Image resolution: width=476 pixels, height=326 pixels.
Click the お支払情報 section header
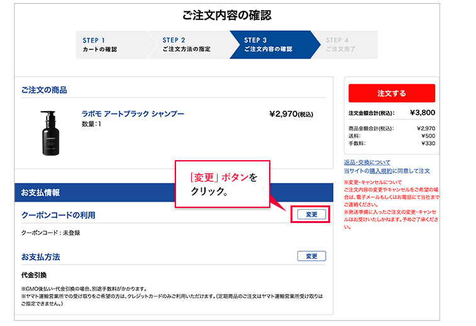pyautogui.click(x=174, y=192)
